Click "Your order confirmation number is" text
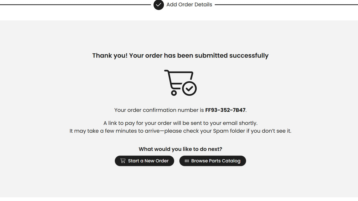Image resolution: width=358 pixels, height=201 pixels. click(159, 110)
